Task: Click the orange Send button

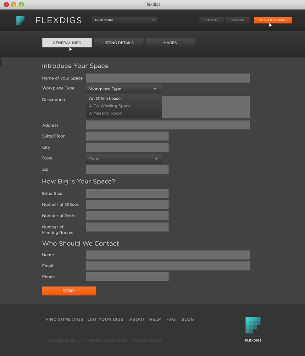Action: click(69, 291)
